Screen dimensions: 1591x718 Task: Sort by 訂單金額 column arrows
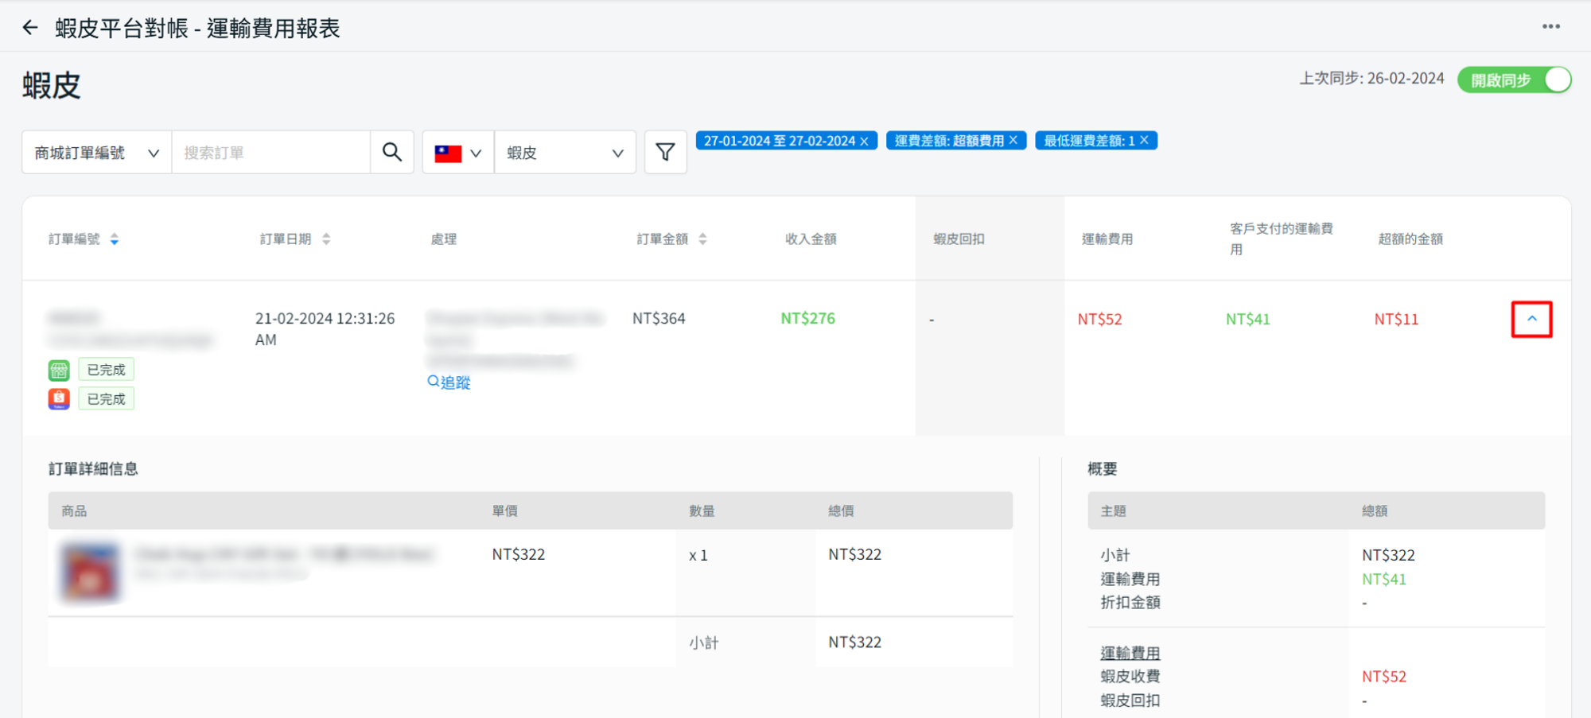coord(702,239)
